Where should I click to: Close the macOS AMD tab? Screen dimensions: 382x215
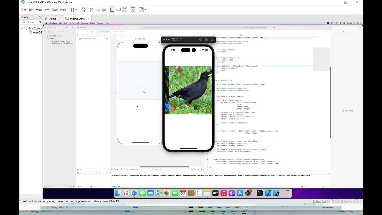[89, 19]
